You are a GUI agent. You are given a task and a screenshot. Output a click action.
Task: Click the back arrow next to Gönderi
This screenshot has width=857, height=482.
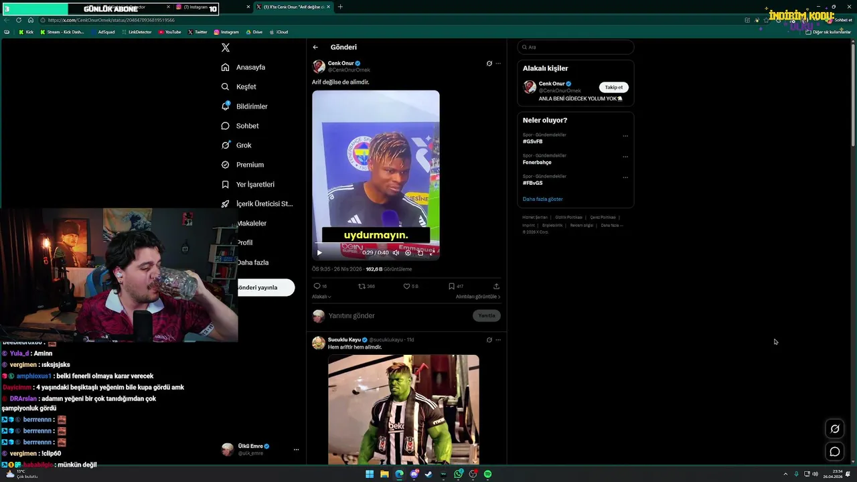coord(315,48)
